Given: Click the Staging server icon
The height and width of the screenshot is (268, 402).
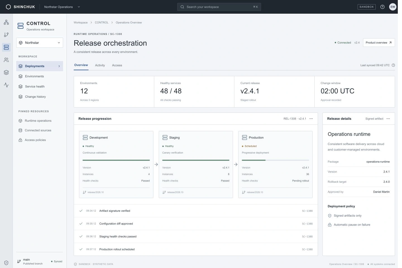Looking at the screenshot, I should point(165,137).
